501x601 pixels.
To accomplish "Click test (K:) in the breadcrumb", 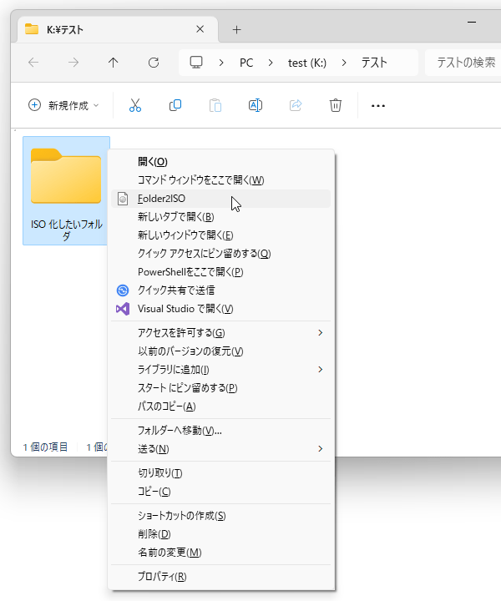I will (307, 63).
